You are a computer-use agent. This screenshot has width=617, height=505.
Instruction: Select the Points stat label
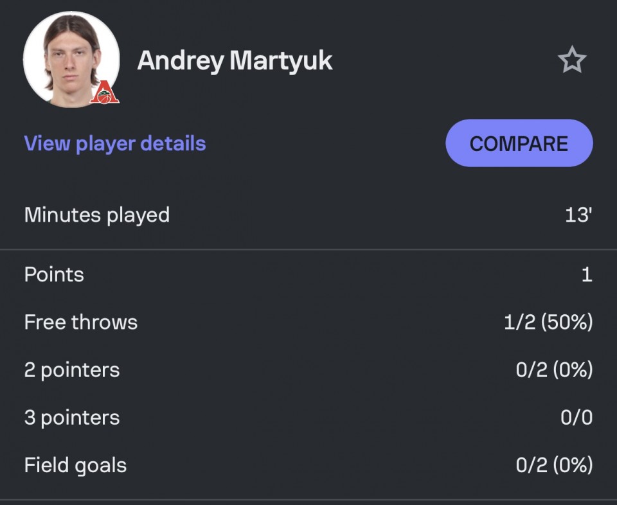coord(54,274)
